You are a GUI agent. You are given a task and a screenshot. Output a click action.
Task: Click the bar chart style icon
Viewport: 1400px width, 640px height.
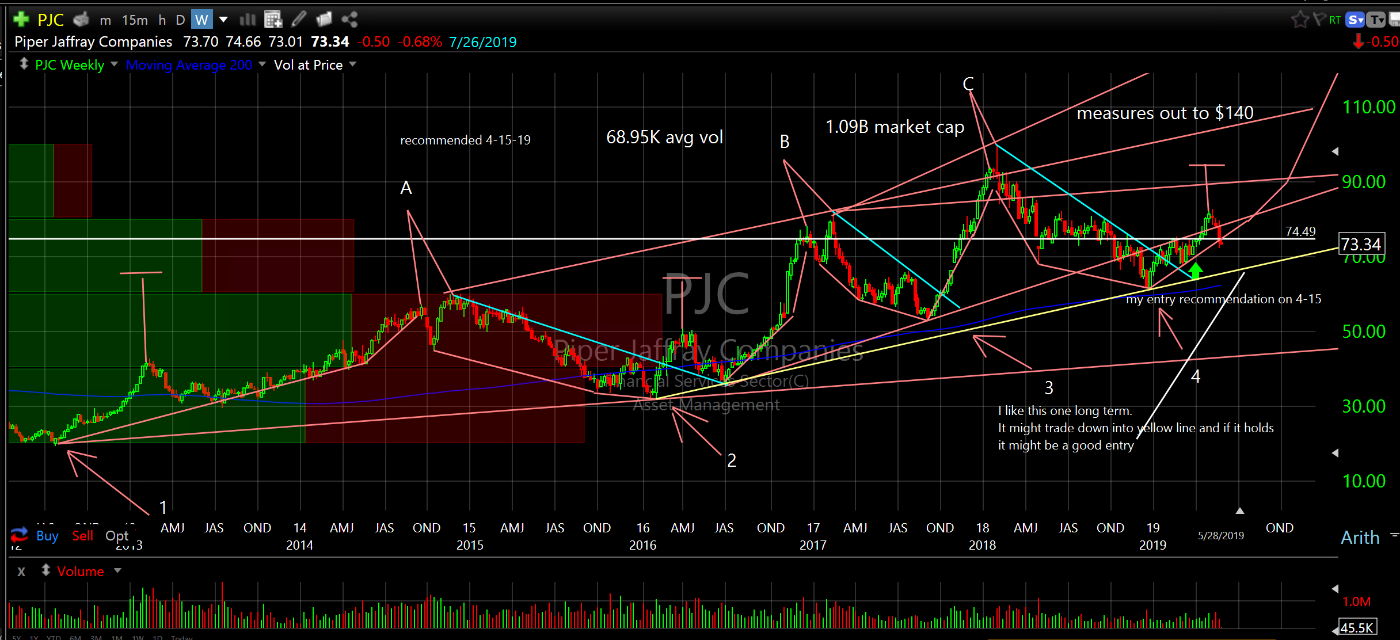tap(248, 20)
